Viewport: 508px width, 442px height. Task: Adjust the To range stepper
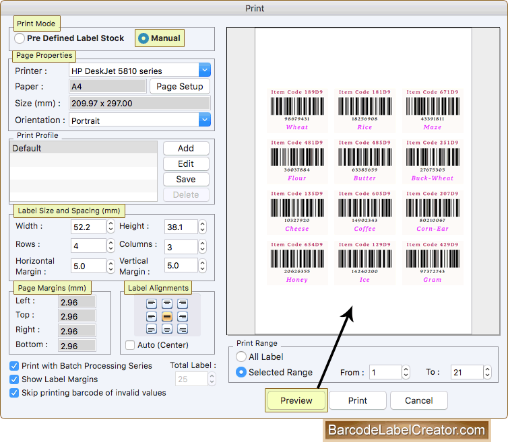488,372
